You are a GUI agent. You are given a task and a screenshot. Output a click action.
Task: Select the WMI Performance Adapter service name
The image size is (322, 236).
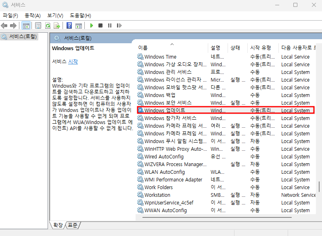(174, 180)
